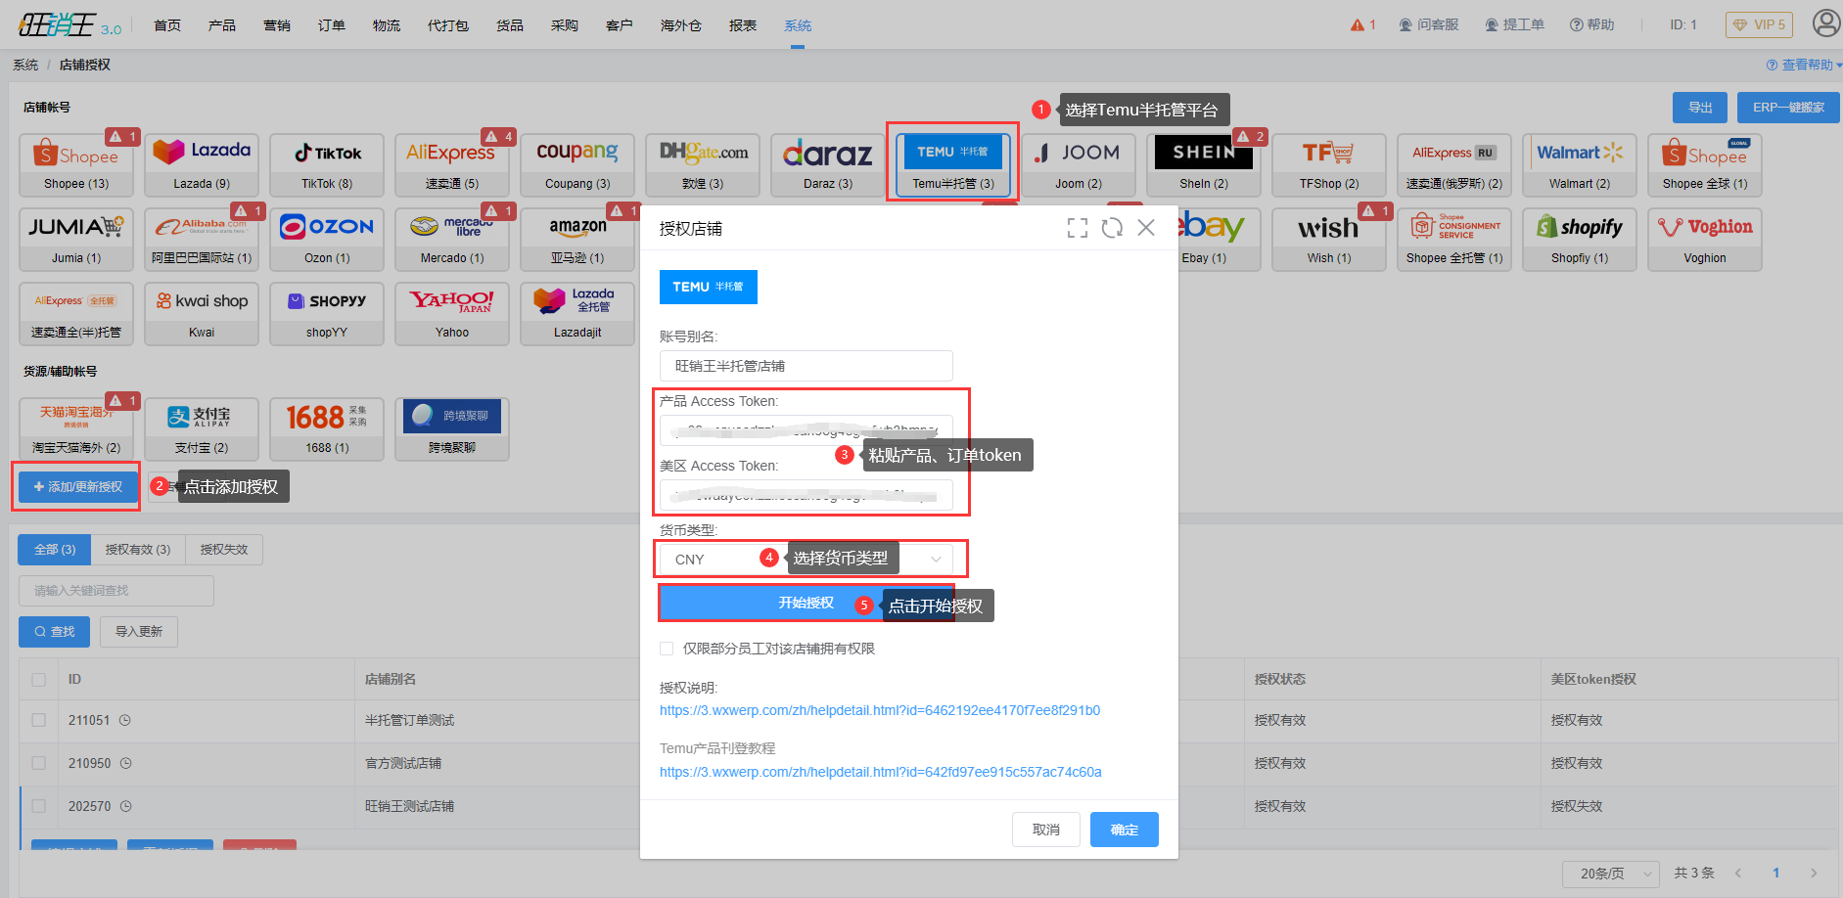Open the Daraz (3) platform tile

coord(828,164)
